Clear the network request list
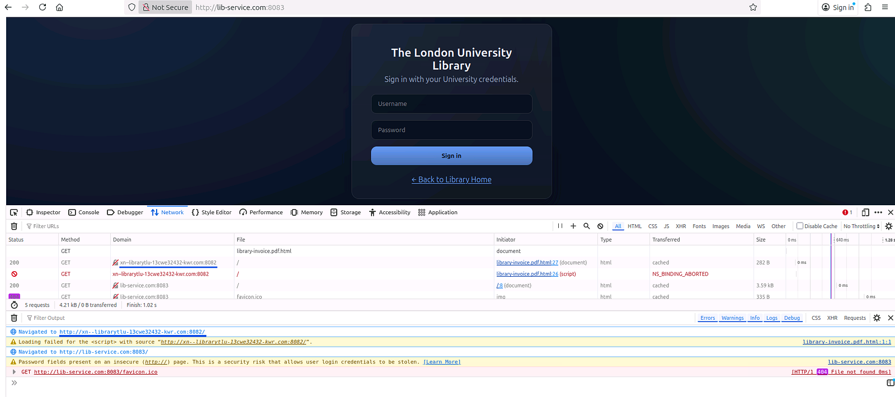This screenshot has height=397, width=895. (14, 226)
